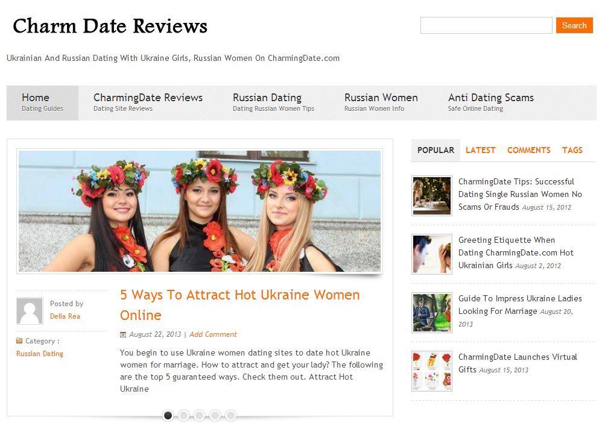This screenshot has height=423, width=599.
Task: Open author Delia Rea's profile link
Action: pyautogui.click(x=65, y=316)
